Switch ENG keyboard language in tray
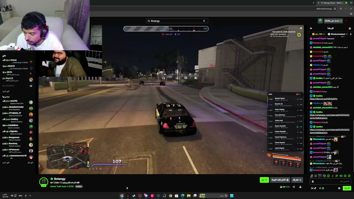The height and width of the screenshot is (199, 354). point(20,196)
